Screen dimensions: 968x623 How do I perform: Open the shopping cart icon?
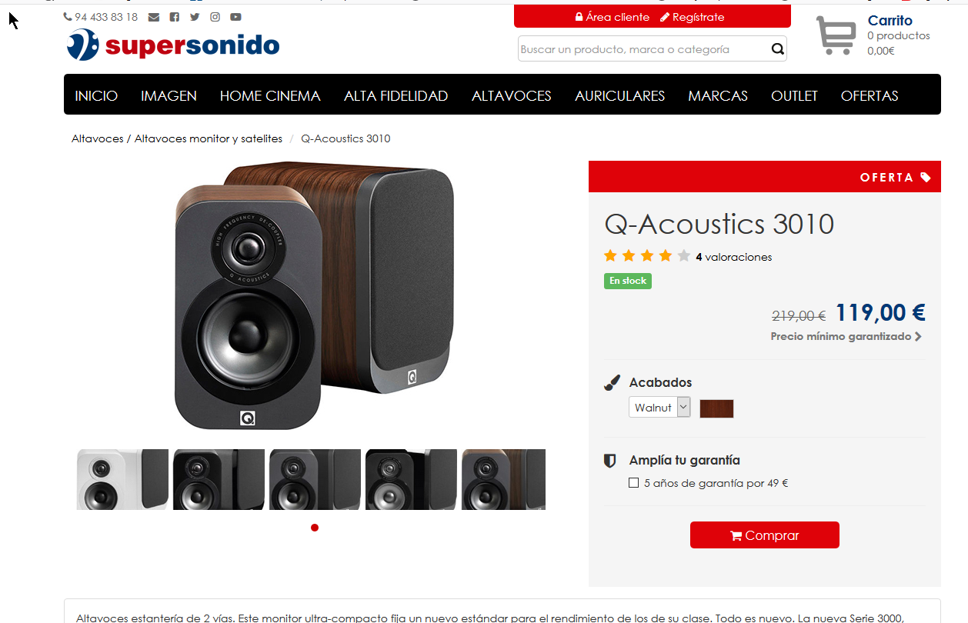[x=836, y=35]
